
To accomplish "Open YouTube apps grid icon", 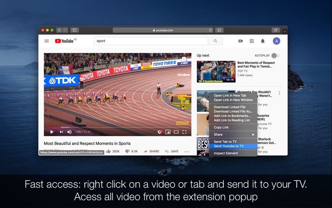I will pos(252,41).
